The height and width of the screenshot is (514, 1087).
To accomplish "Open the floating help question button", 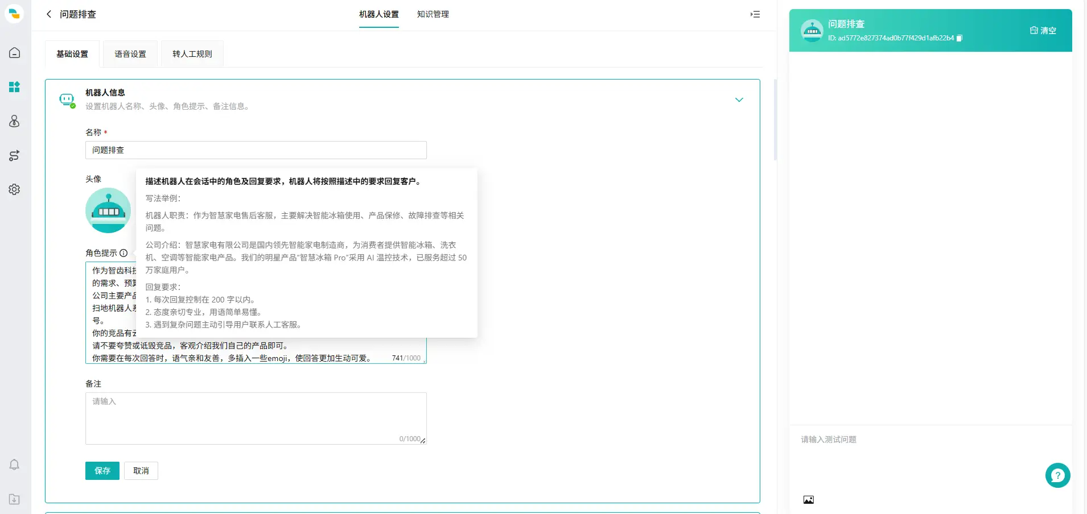I will pos(1057,475).
